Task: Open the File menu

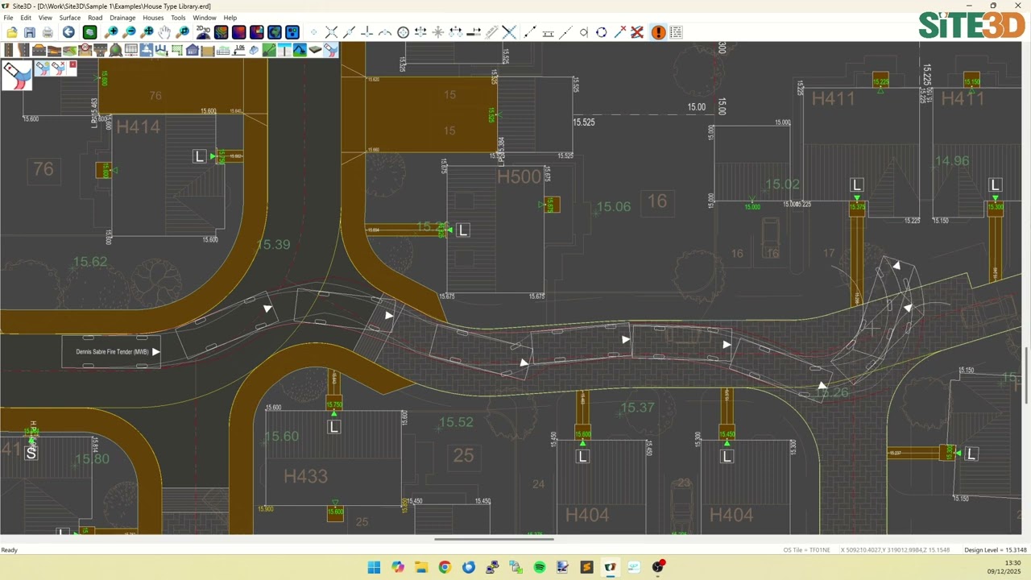Action: (8, 18)
